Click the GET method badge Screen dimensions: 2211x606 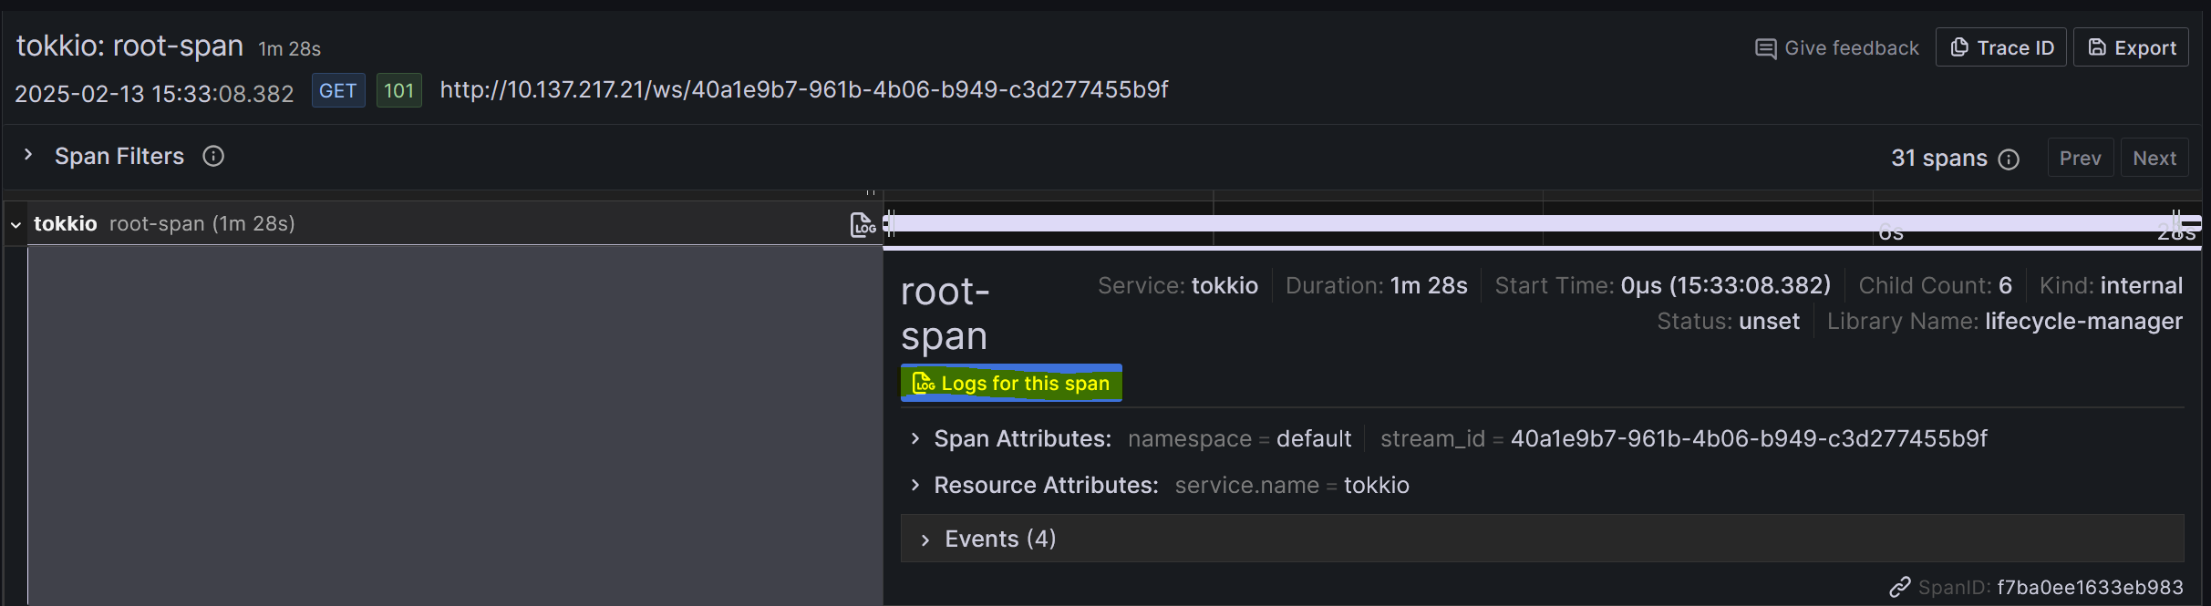338,91
